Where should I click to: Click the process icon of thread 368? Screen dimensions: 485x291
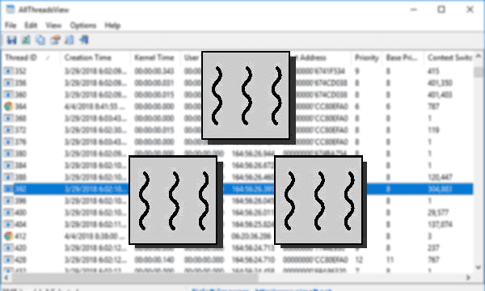click(x=9, y=118)
